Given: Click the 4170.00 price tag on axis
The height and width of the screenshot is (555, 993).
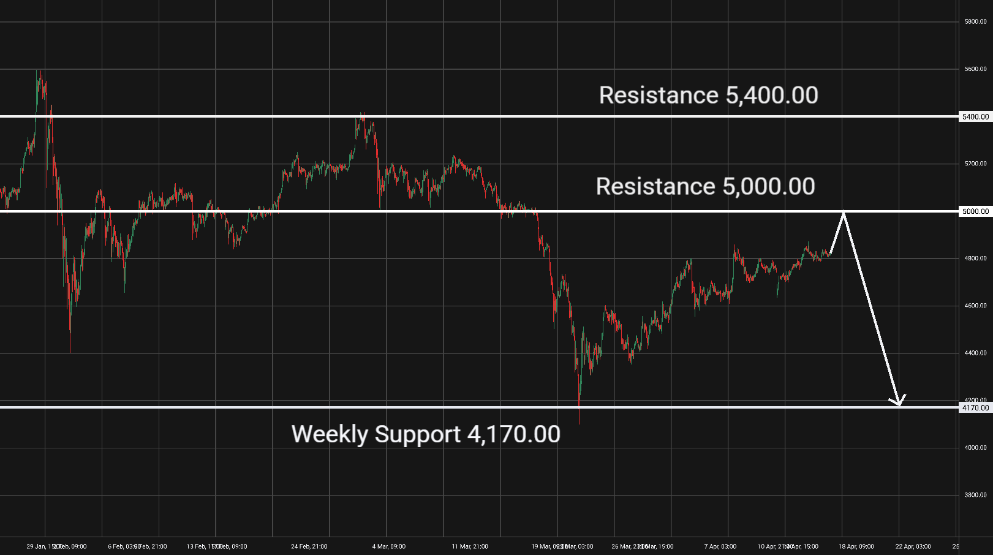Looking at the screenshot, I should coord(975,407).
